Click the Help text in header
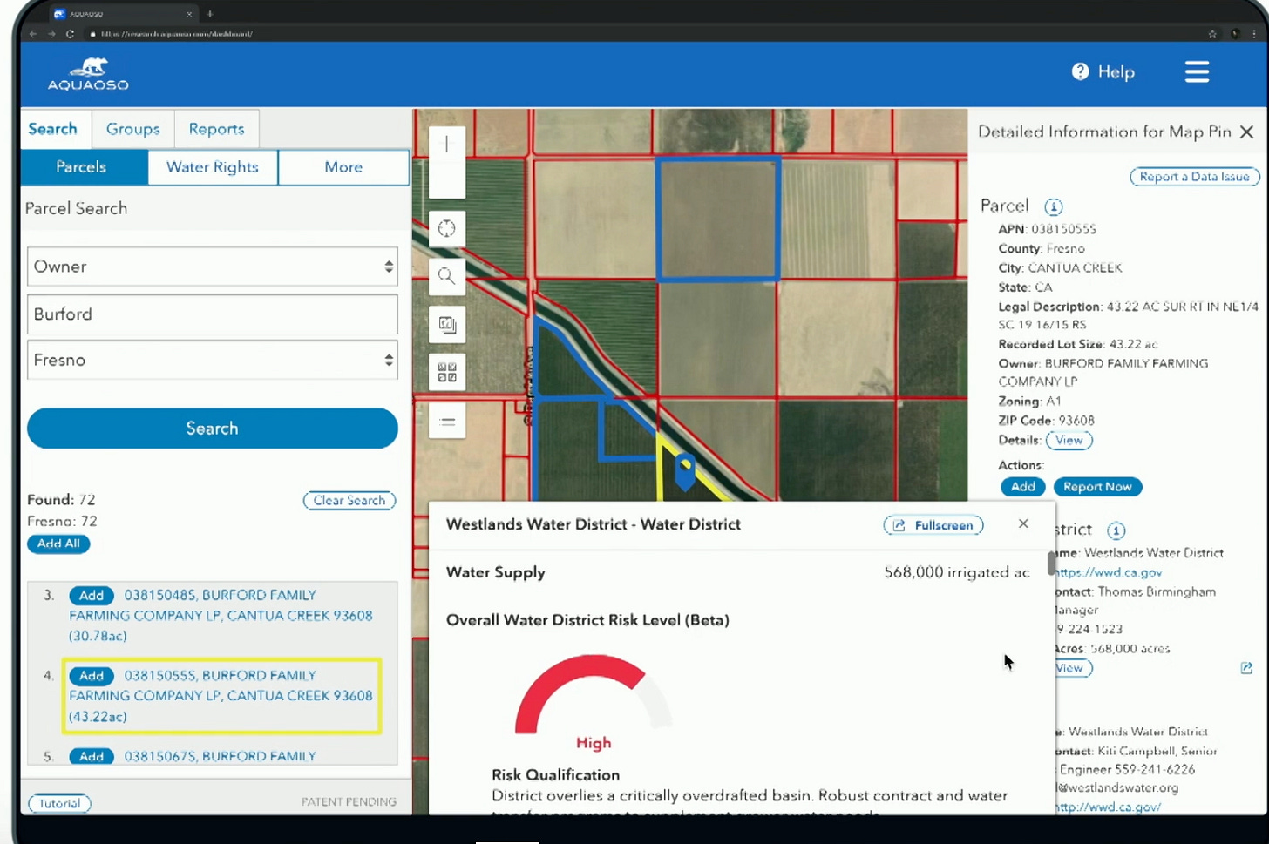Image resolution: width=1269 pixels, height=844 pixels. [x=1116, y=72]
